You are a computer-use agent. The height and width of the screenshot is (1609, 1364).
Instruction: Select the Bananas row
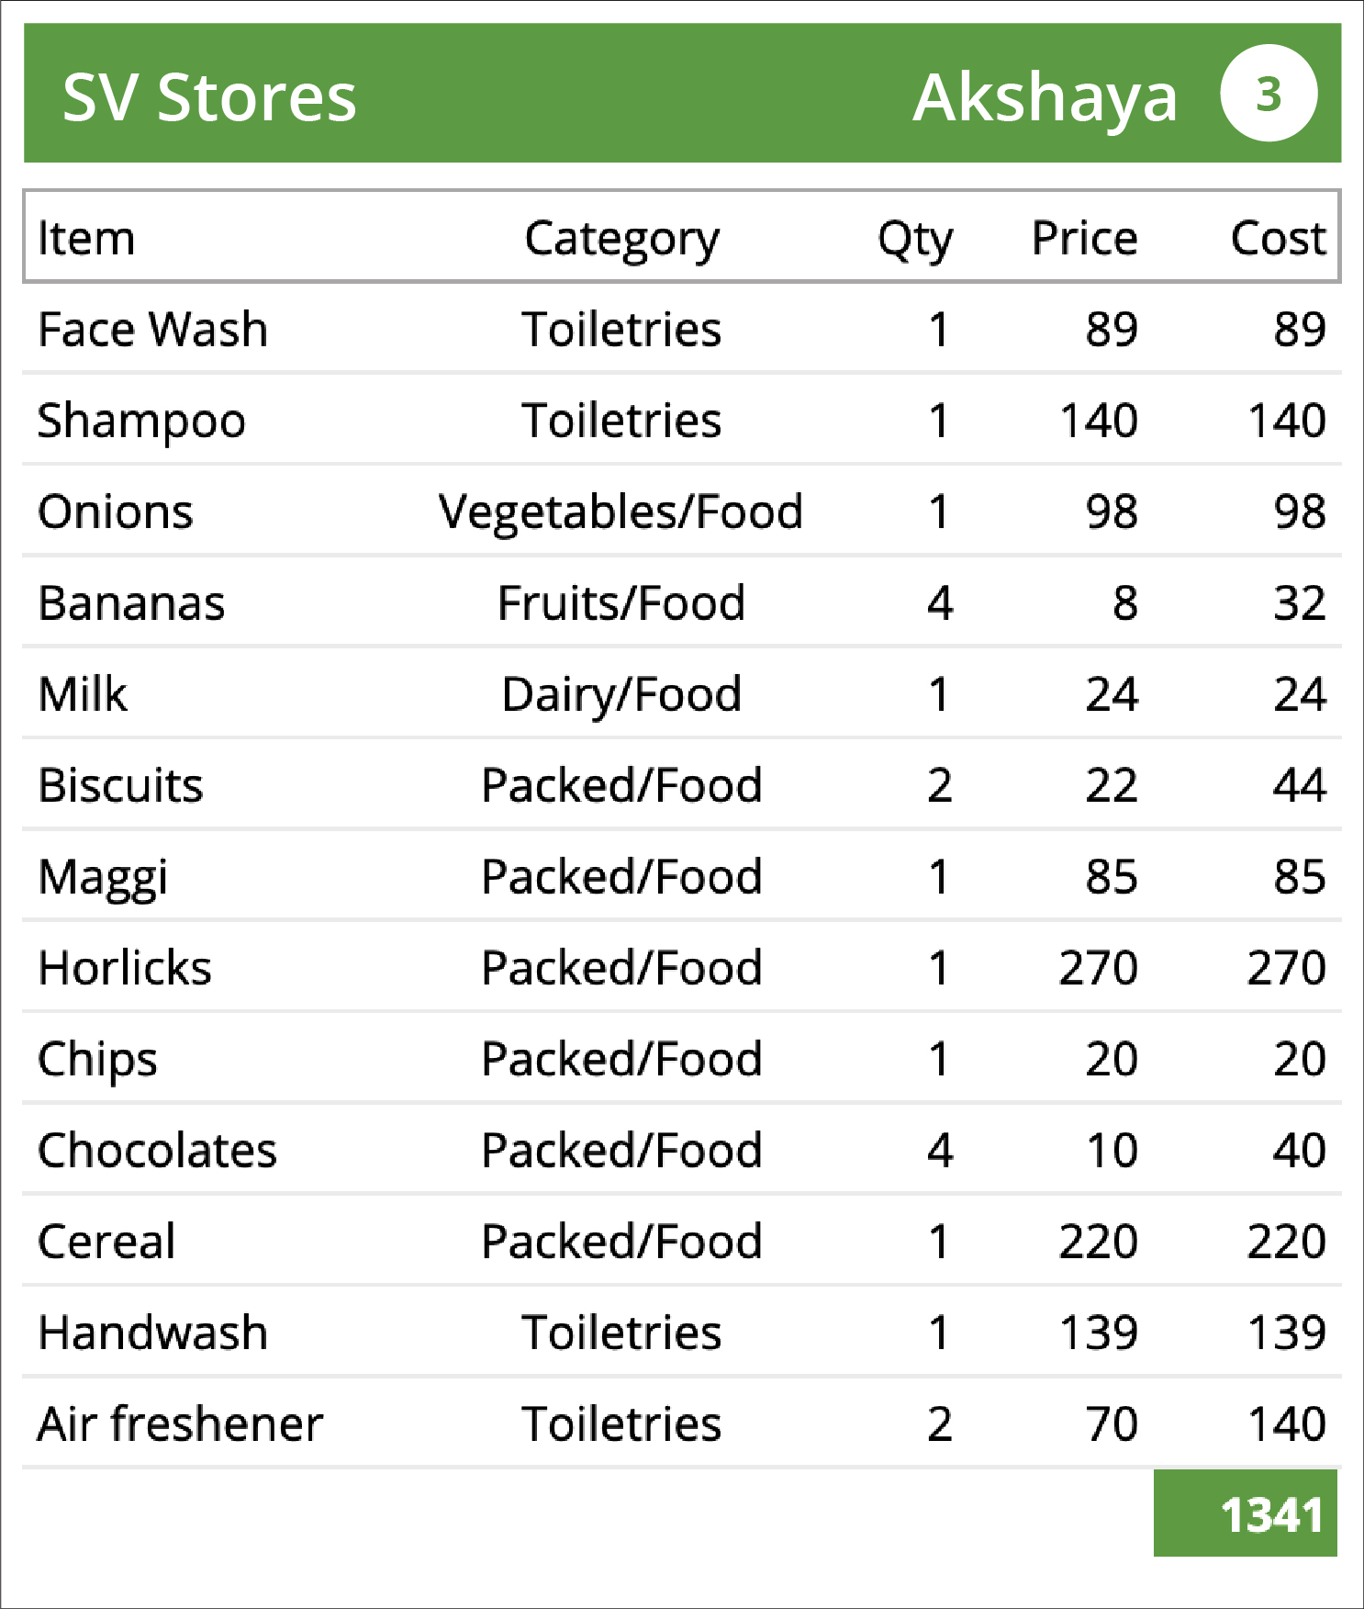(x=682, y=602)
